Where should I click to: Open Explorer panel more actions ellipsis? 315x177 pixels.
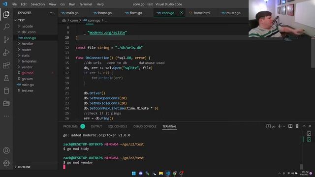coord(52,13)
